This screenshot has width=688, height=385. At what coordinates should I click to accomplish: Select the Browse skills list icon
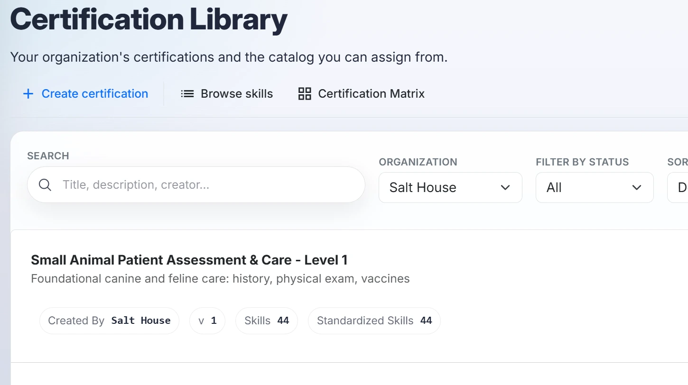187,93
